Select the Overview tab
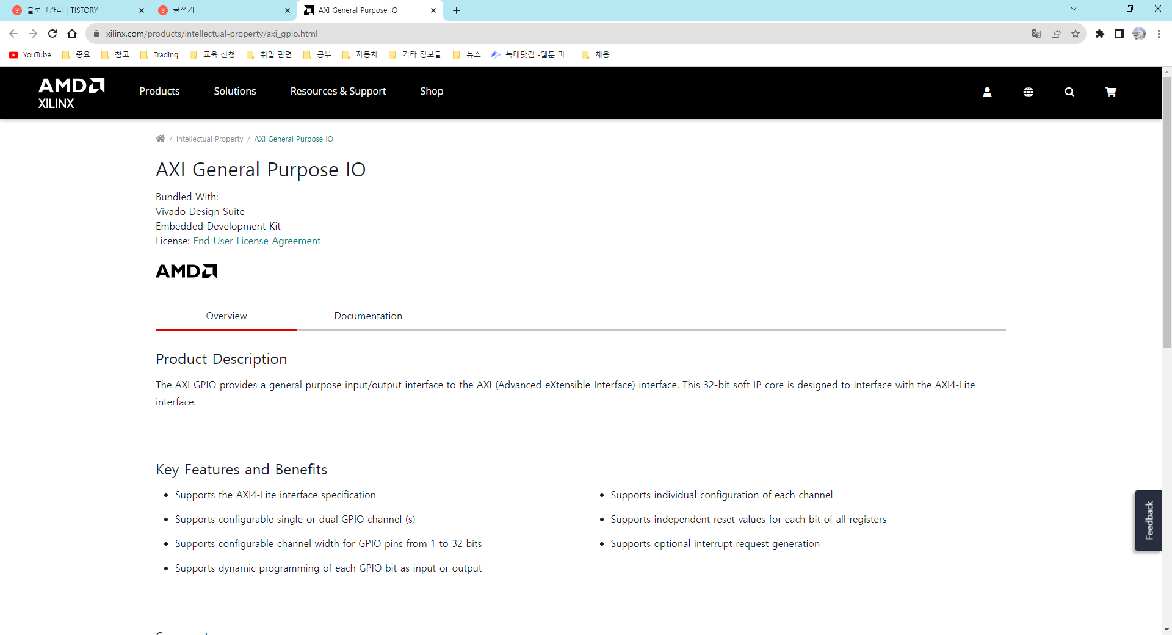This screenshot has width=1172, height=635. (x=226, y=316)
